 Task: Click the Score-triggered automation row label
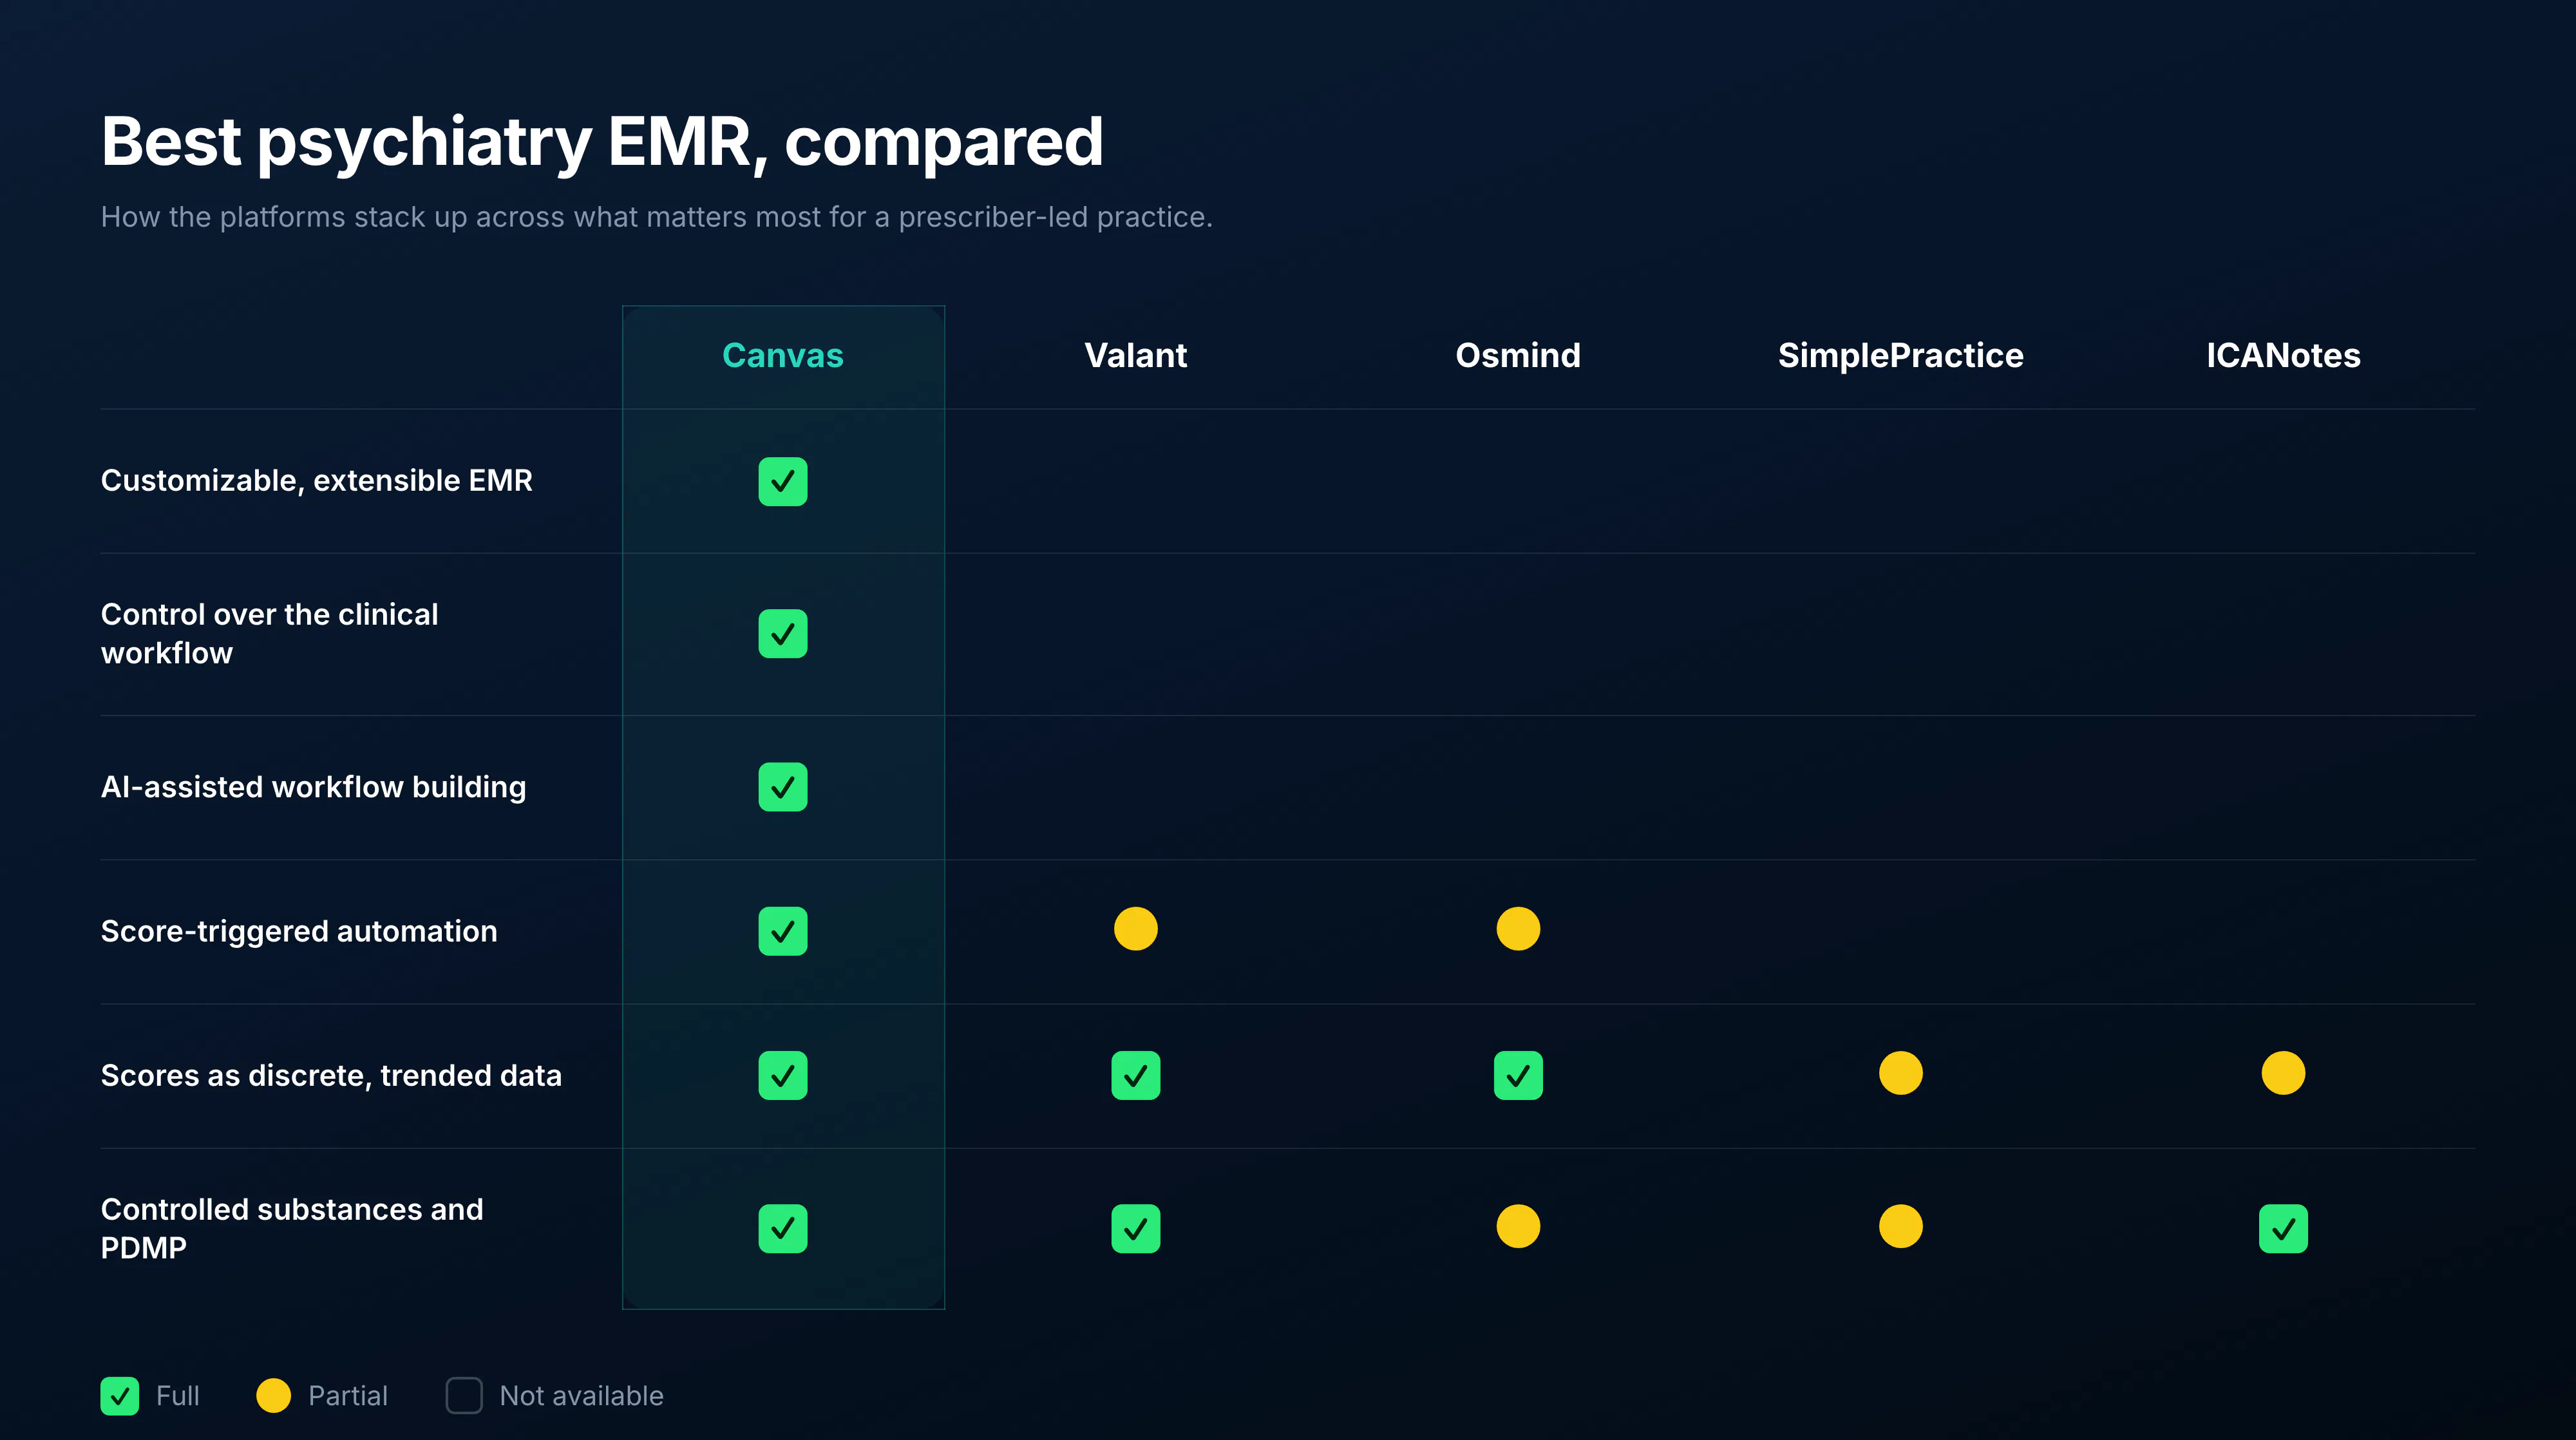[299, 931]
